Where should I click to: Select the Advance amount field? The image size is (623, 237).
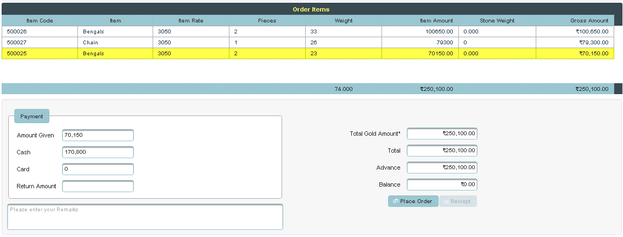(x=442, y=167)
